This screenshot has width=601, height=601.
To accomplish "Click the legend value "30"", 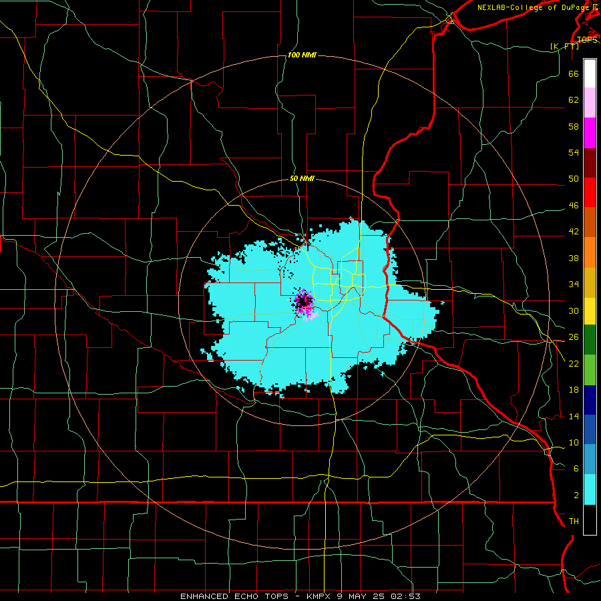I will click(x=574, y=311).
